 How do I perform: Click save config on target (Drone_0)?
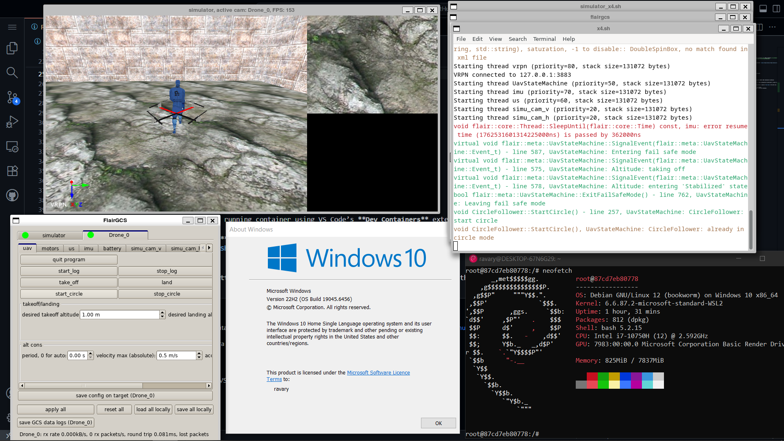[115, 396]
